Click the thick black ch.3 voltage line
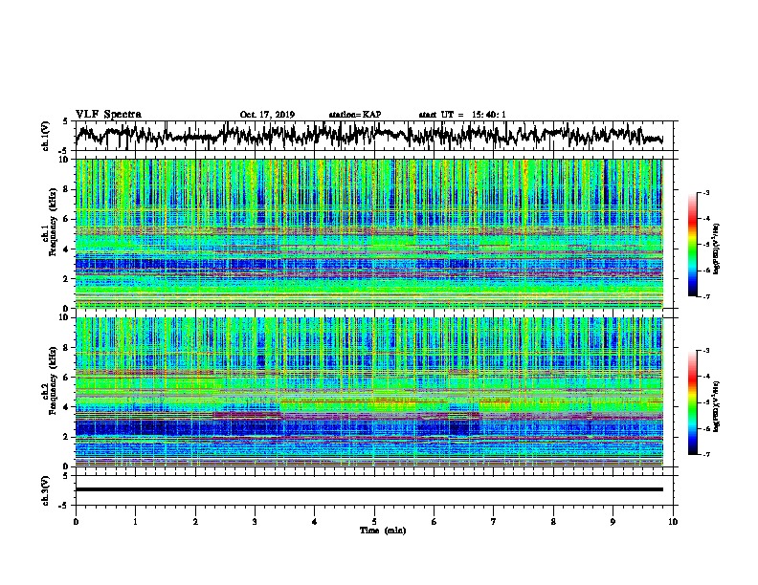 [369, 489]
